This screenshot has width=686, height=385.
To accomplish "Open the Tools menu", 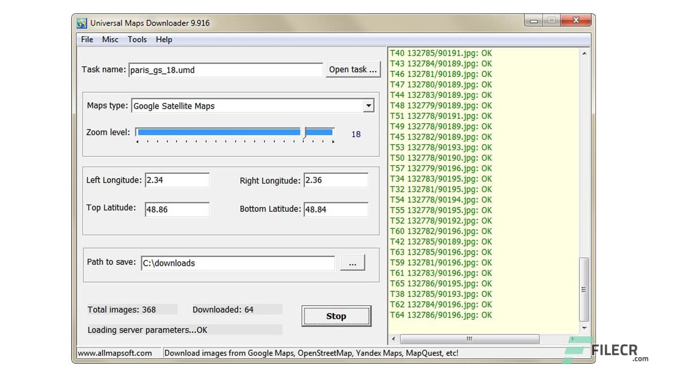I will tap(137, 39).
